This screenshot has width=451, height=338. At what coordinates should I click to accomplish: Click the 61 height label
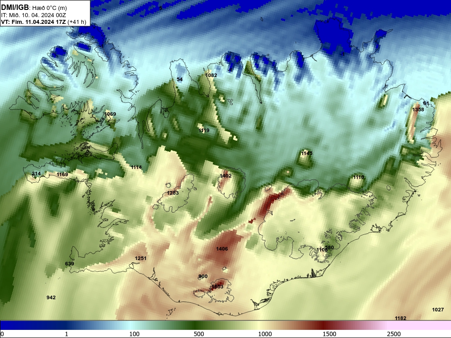[426, 104]
